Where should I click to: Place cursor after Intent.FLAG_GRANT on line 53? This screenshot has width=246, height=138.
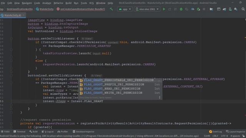tap(103, 101)
